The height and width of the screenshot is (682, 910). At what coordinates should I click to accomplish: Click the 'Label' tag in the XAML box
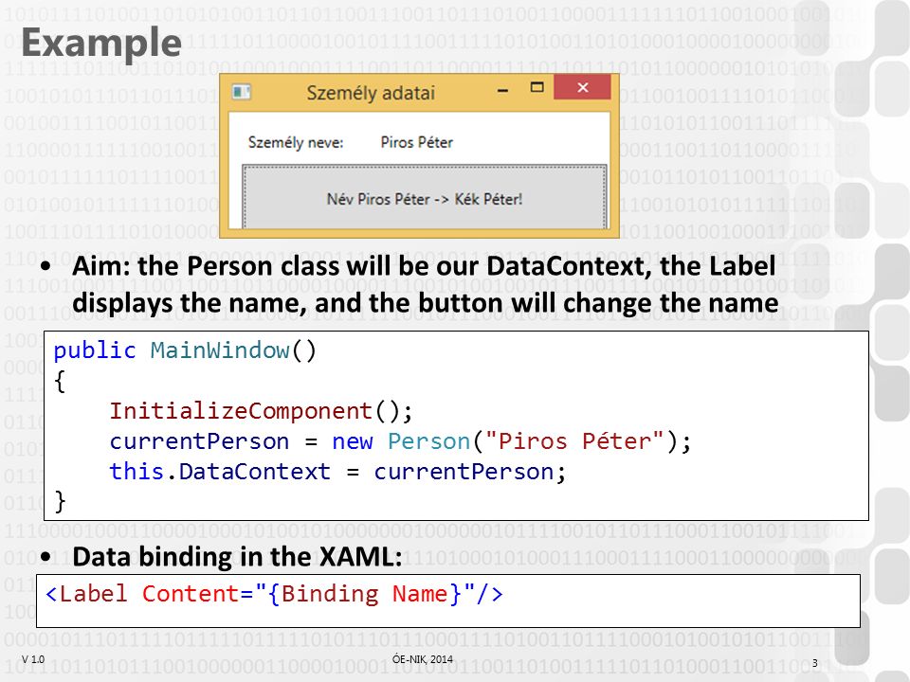coord(93,594)
